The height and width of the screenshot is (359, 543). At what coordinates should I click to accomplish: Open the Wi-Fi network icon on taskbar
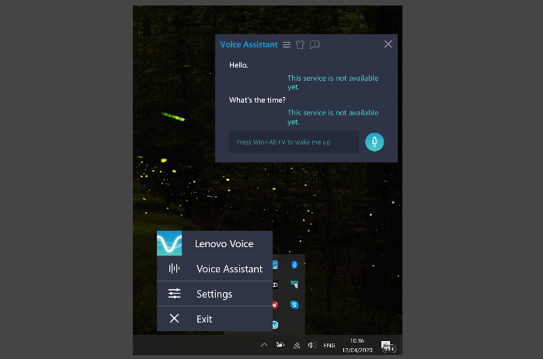pyautogui.click(x=297, y=345)
